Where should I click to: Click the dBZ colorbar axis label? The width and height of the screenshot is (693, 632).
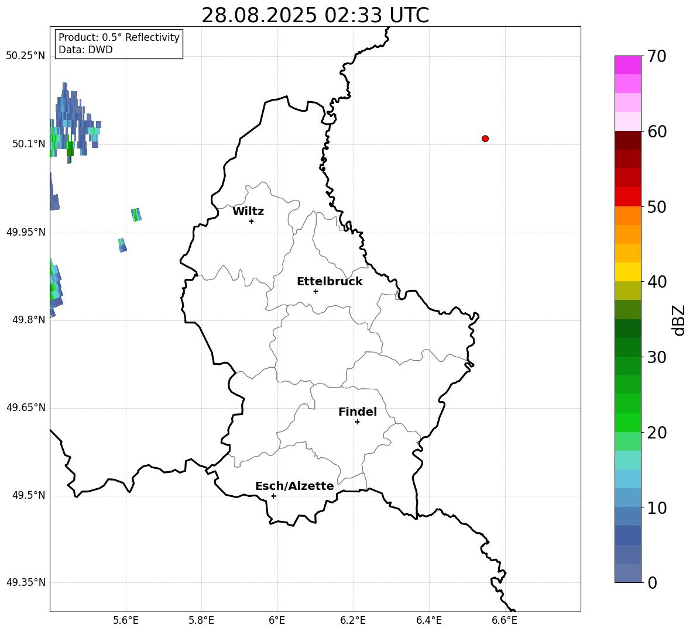(x=679, y=320)
